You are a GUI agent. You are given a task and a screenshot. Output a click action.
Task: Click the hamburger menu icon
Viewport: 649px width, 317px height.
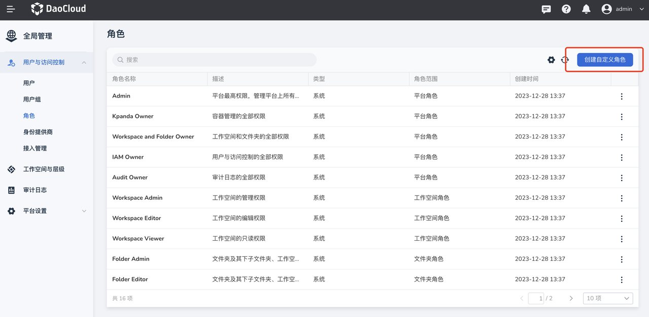11,9
